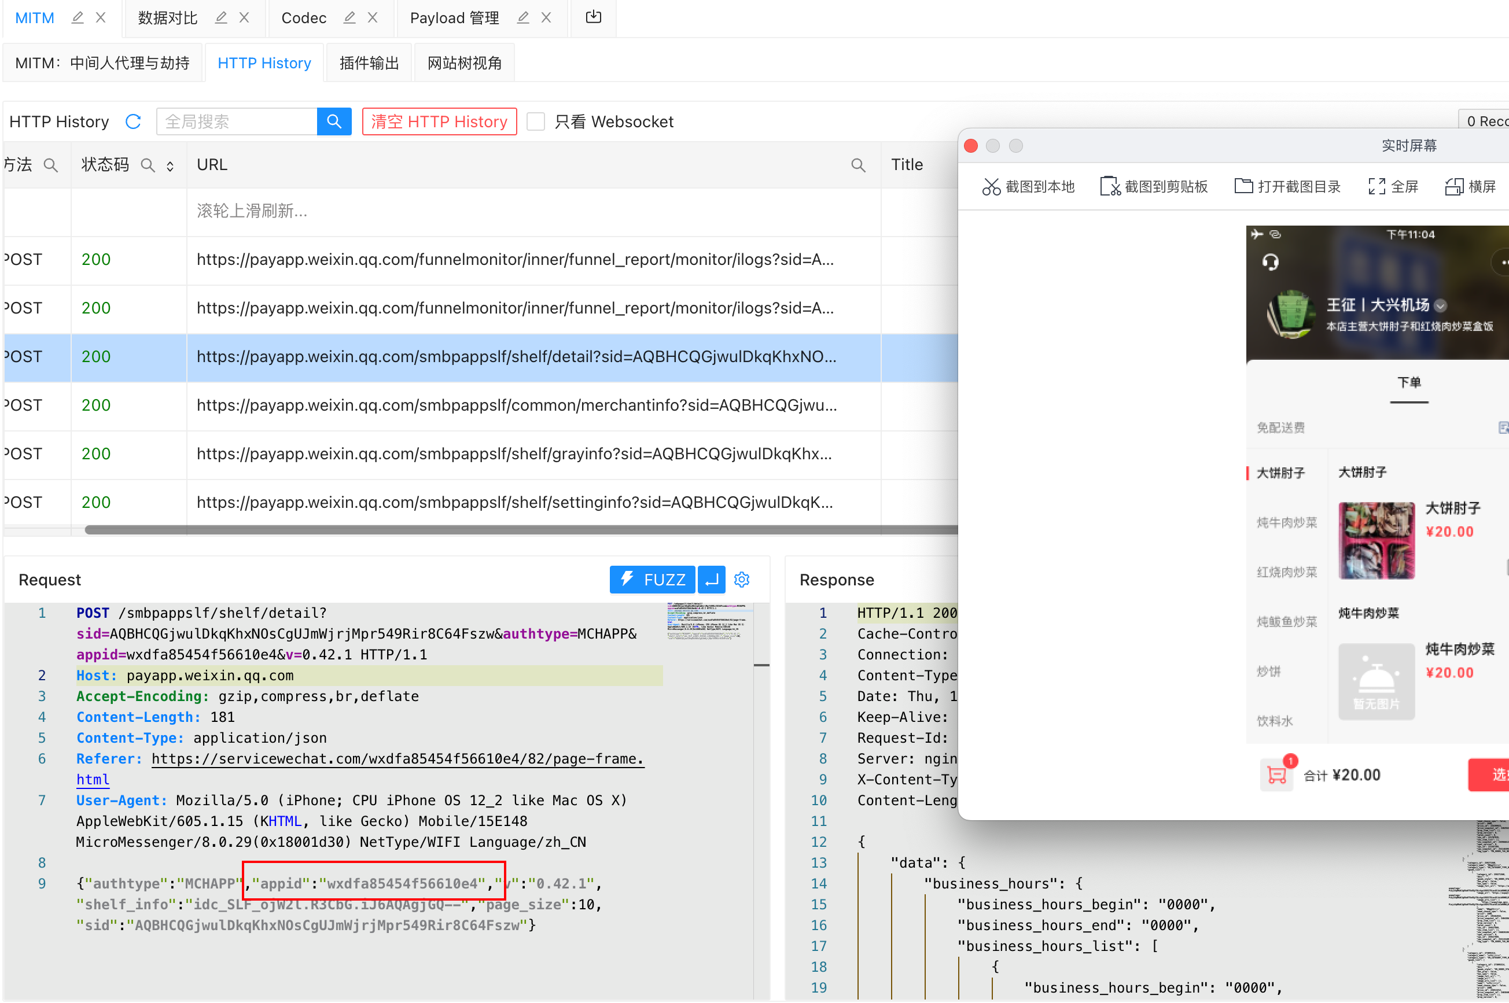The height and width of the screenshot is (1003, 1509).
Task: Edit the Codec tab name
Action: tap(349, 18)
